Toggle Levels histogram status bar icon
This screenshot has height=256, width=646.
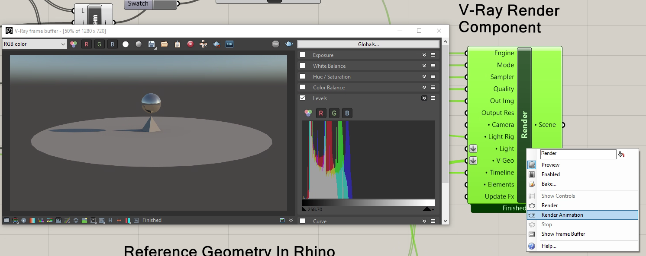point(58,220)
